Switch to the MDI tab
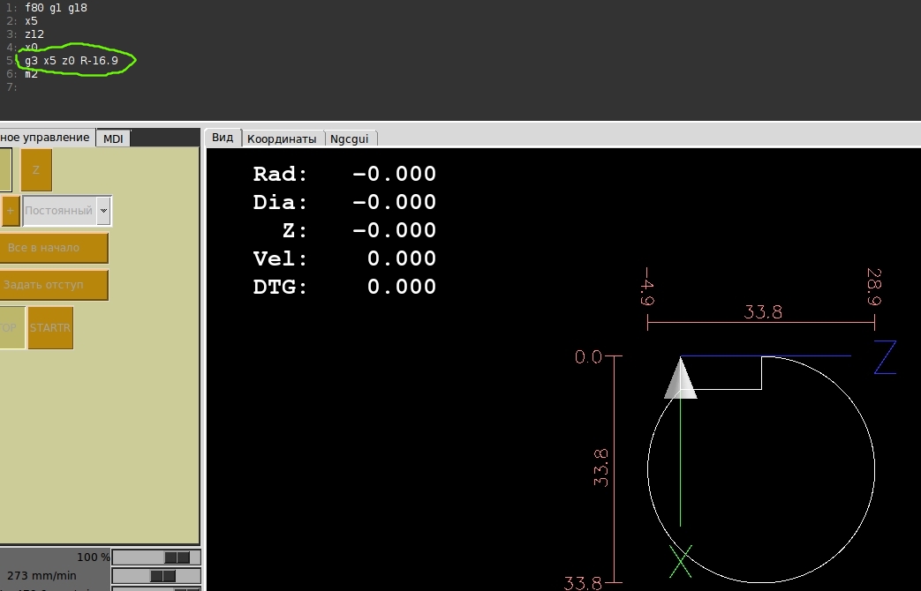Viewport: 921px width, 591px height. [113, 138]
